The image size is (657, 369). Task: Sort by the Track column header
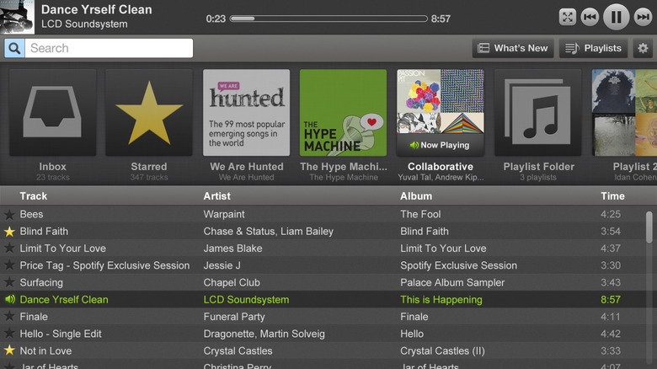click(x=34, y=196)
